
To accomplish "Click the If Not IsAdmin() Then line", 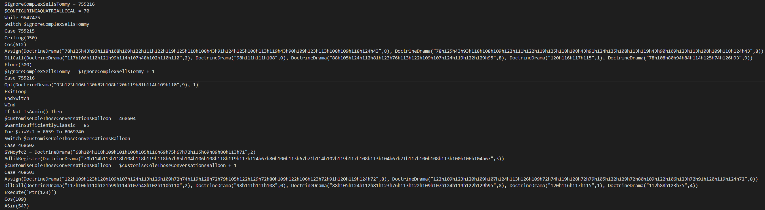I will (x=33, y=112).
